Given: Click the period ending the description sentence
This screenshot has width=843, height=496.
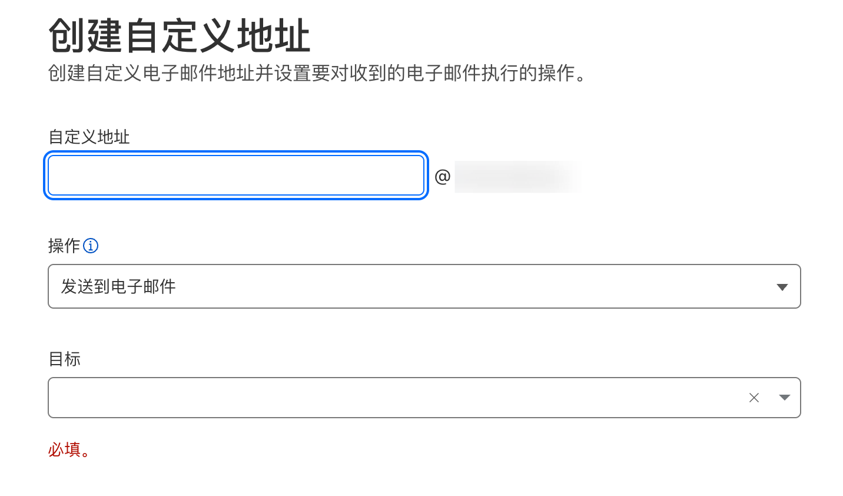Looking at the screenshot, I should pyautogui.click(x=582, y=77).
